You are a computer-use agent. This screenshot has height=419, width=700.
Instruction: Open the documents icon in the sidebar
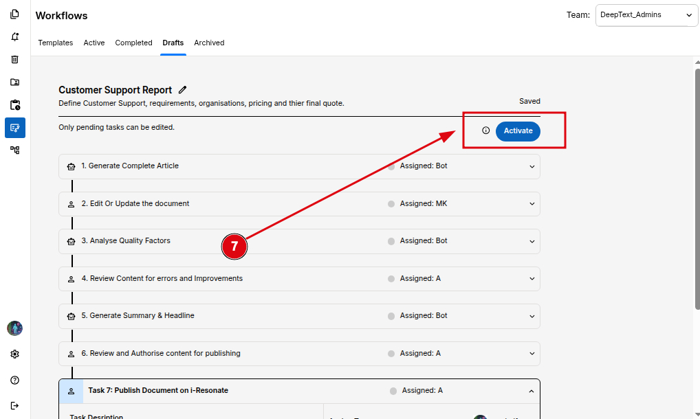pyautogui.click(x=15, y=14)
